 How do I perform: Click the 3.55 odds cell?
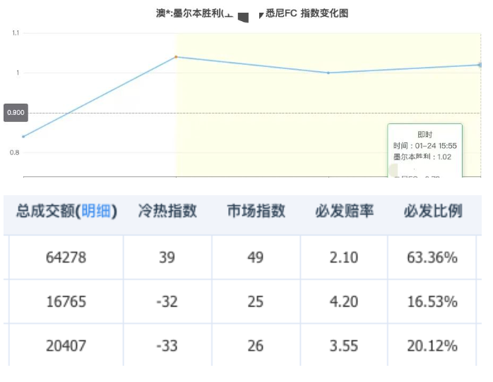[x=344, y=346]
